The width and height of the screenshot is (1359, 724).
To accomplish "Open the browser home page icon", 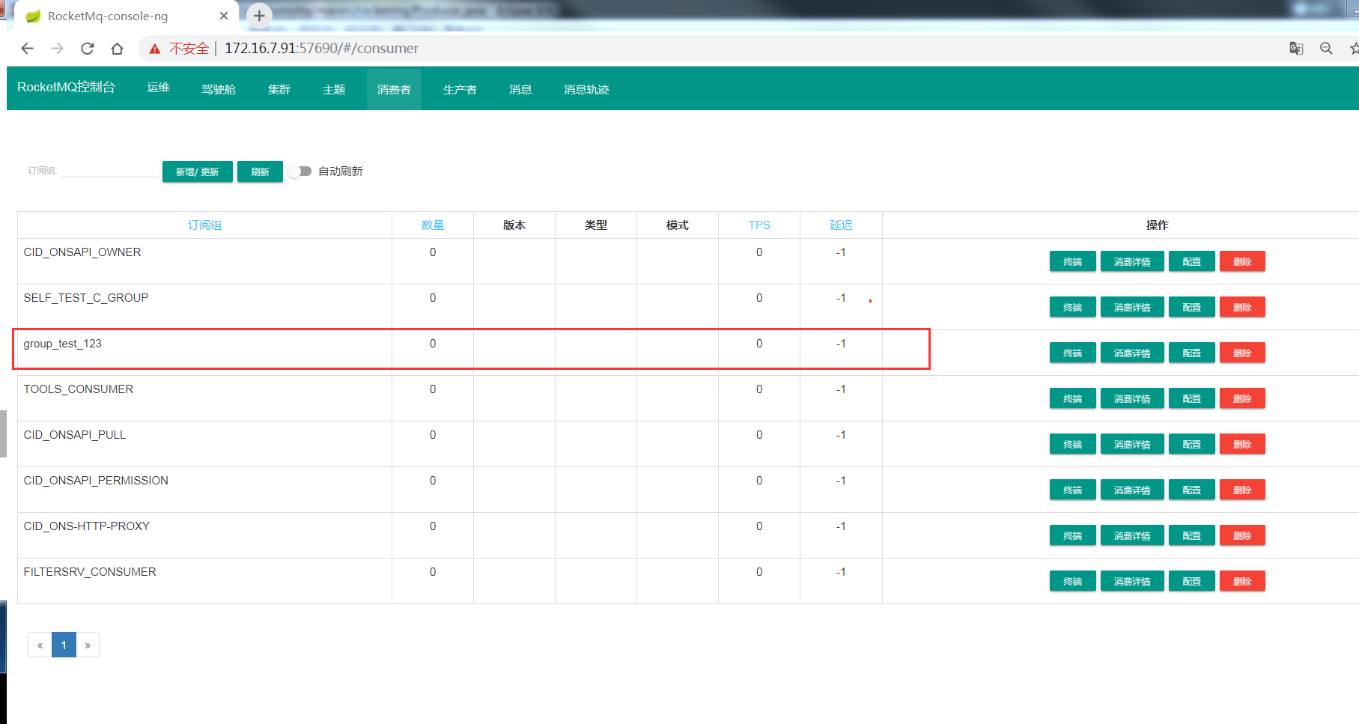I will point(118,49).
